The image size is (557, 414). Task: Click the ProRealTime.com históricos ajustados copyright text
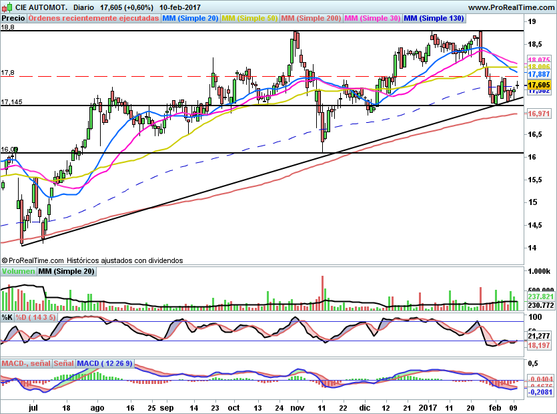click(x=92, y=260)
